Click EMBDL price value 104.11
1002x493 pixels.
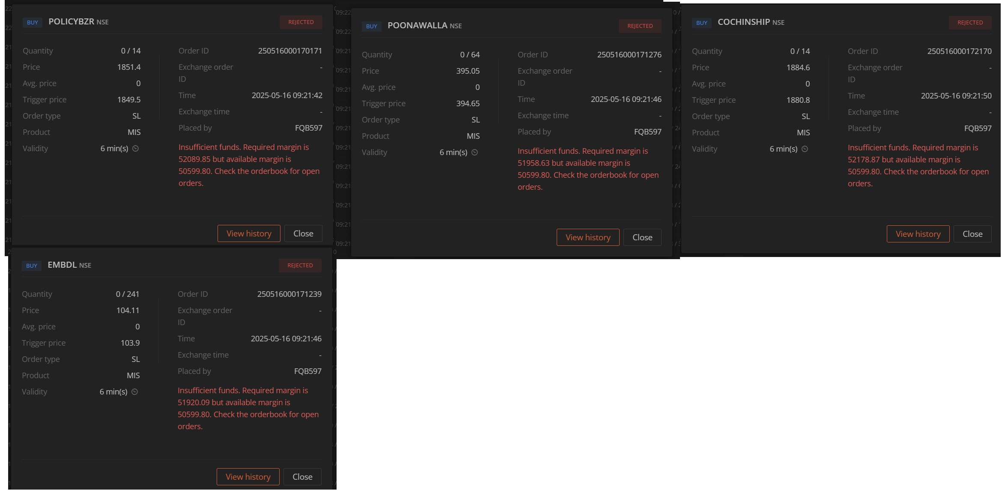click(128, 311)
